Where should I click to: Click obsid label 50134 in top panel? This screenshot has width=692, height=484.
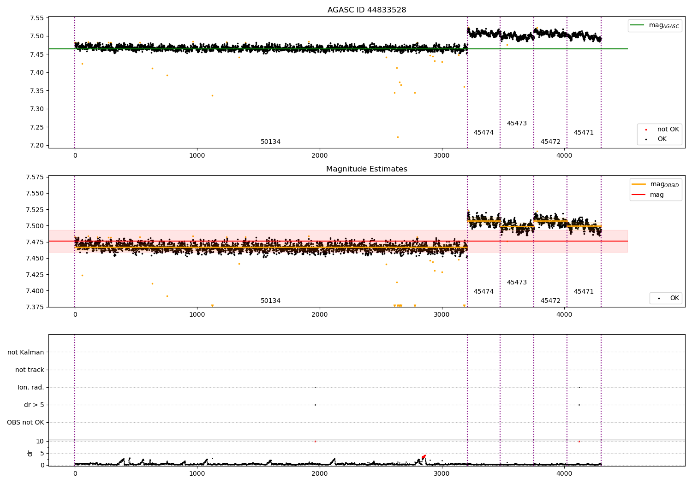tap(270, 142)
